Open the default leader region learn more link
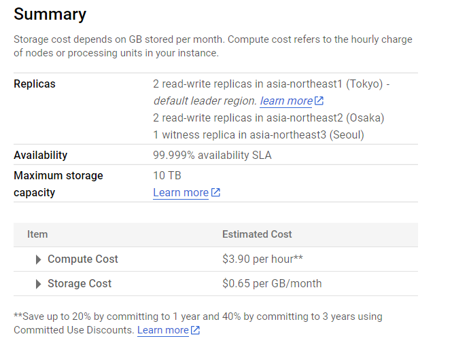This screenshot has width=452, height=345. 285,101
